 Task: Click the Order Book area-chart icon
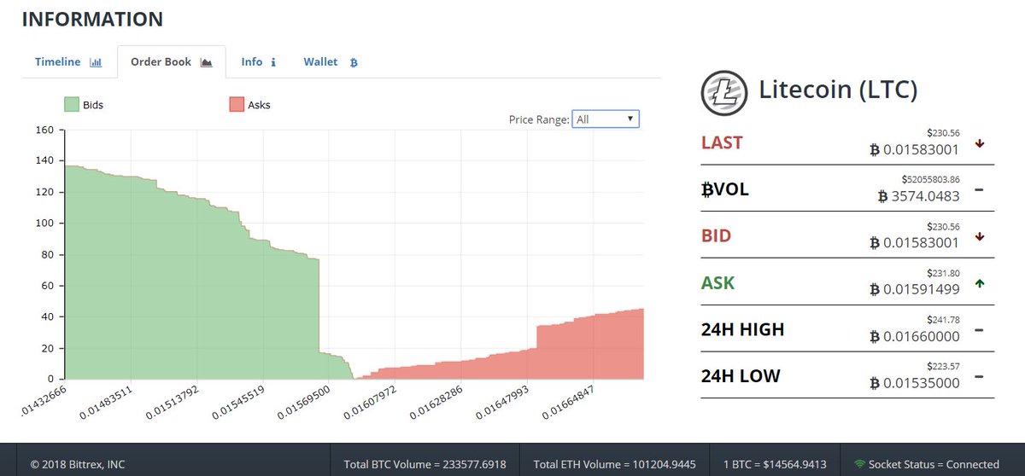tap(206, 62)
